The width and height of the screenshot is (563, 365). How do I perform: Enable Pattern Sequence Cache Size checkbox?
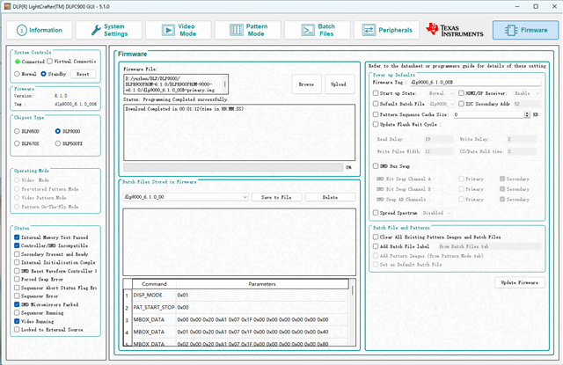376,114
